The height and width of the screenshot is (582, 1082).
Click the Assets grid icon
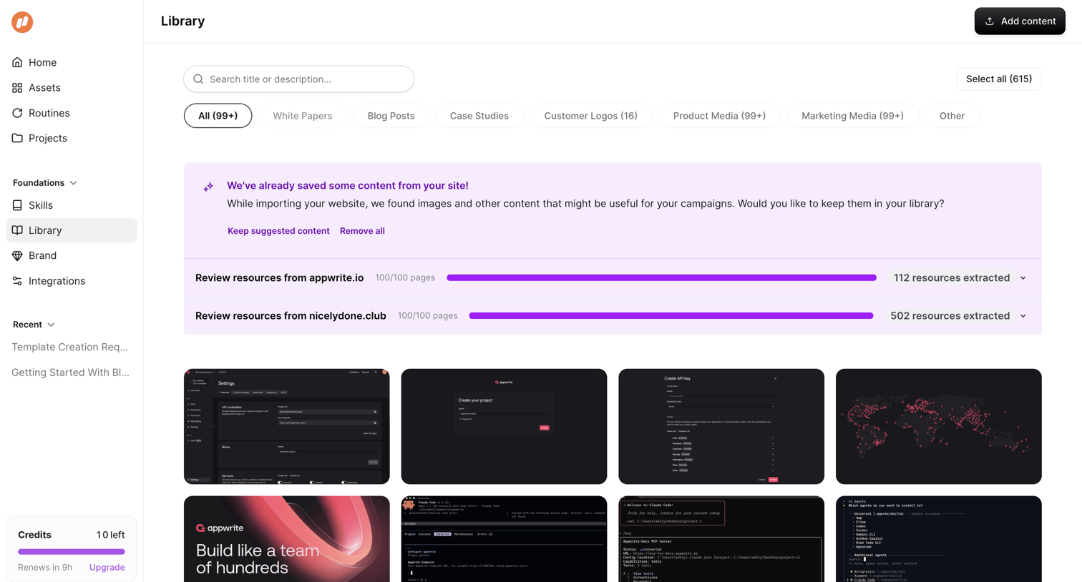17,88
